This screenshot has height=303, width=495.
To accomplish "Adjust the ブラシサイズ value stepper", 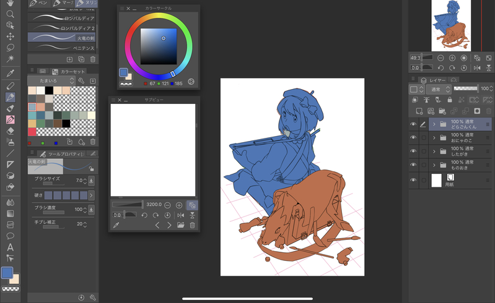I will coord(85,181).
